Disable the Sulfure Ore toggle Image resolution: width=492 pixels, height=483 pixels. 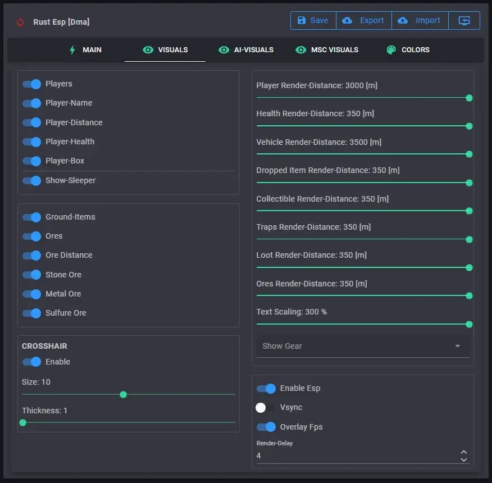point(32,313)
